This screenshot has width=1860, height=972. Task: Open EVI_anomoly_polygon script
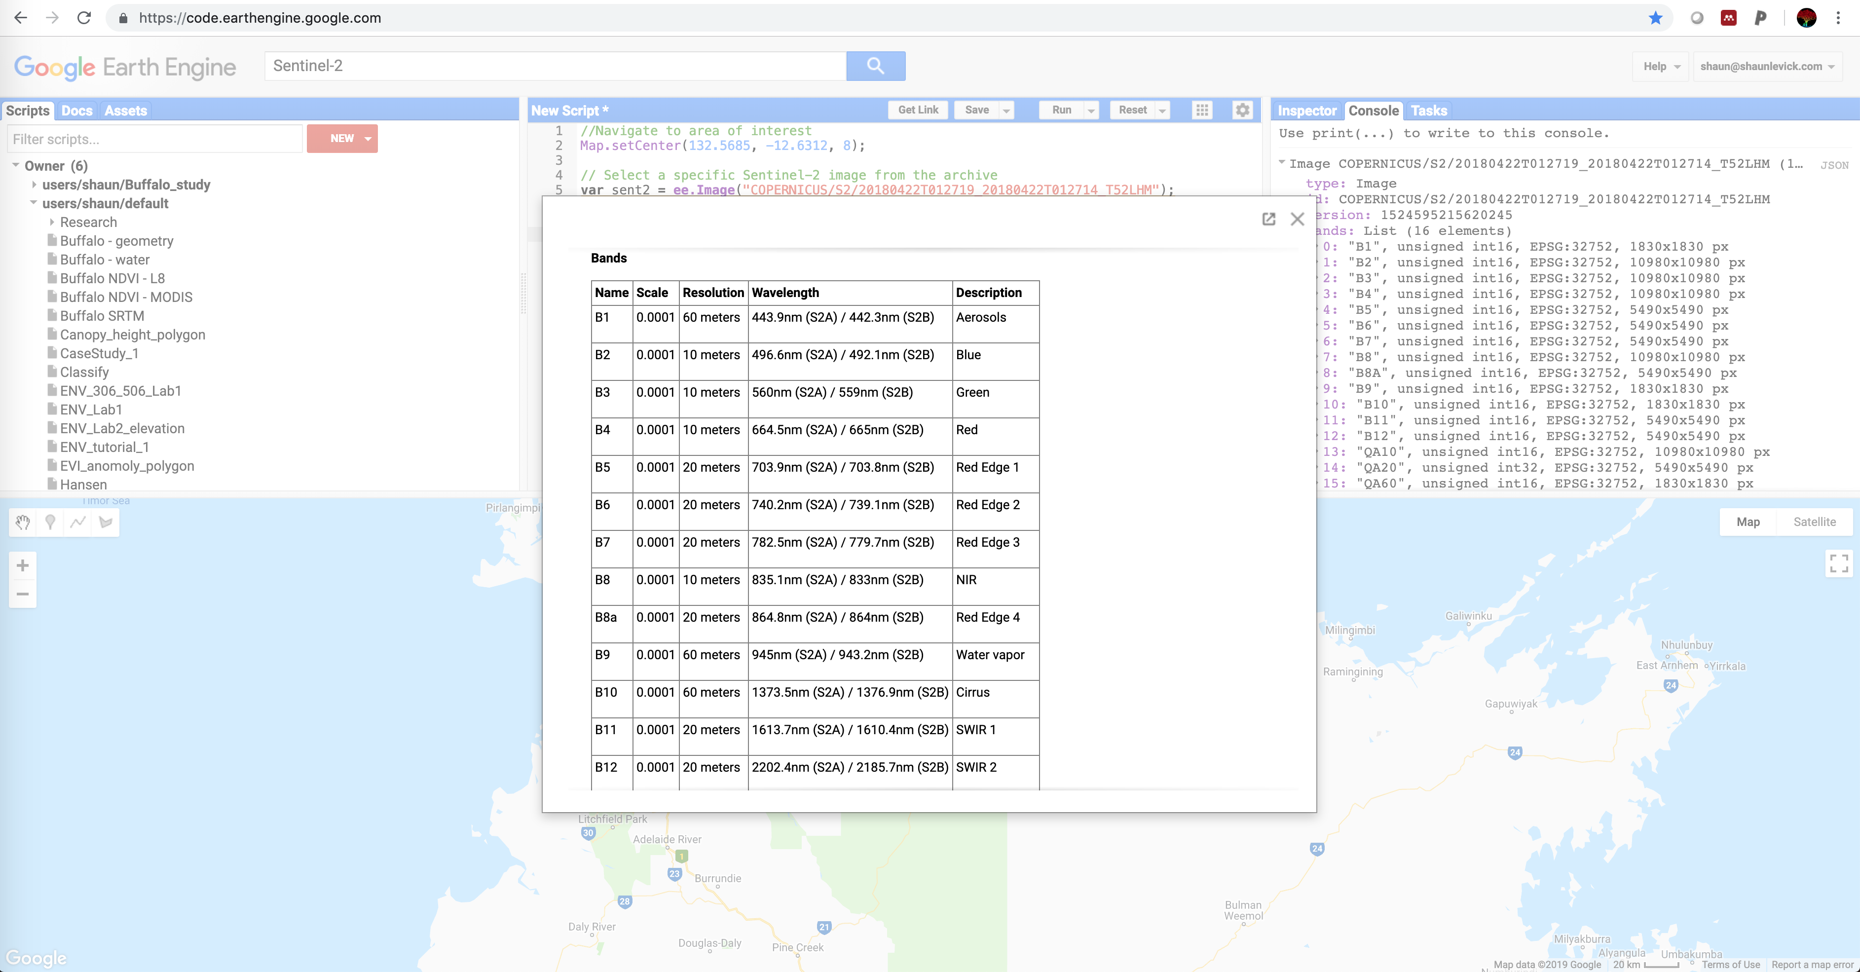pos(126,466)
